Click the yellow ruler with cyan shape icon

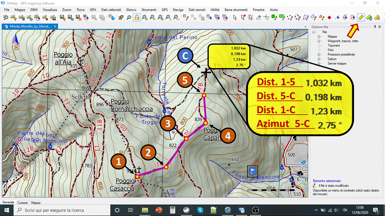(x=369, y=17)
